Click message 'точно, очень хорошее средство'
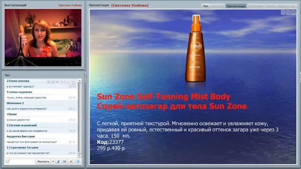301x169 pixels. click(26, 98)
